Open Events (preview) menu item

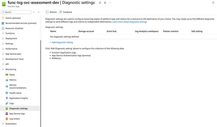(x=13, y=18)
